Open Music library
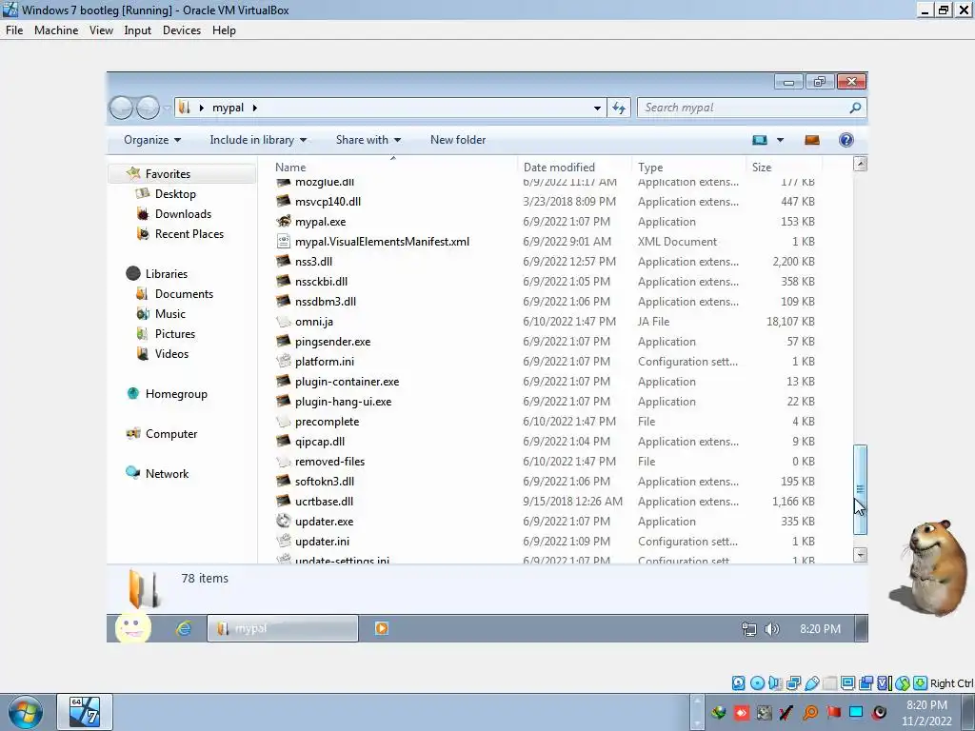Screen dimensions: 975x731 [x=169, y=314]
